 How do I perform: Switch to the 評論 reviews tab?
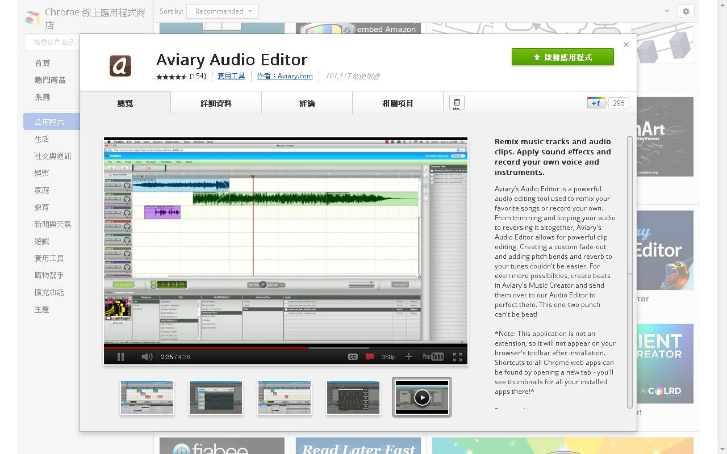click(307, 103)
